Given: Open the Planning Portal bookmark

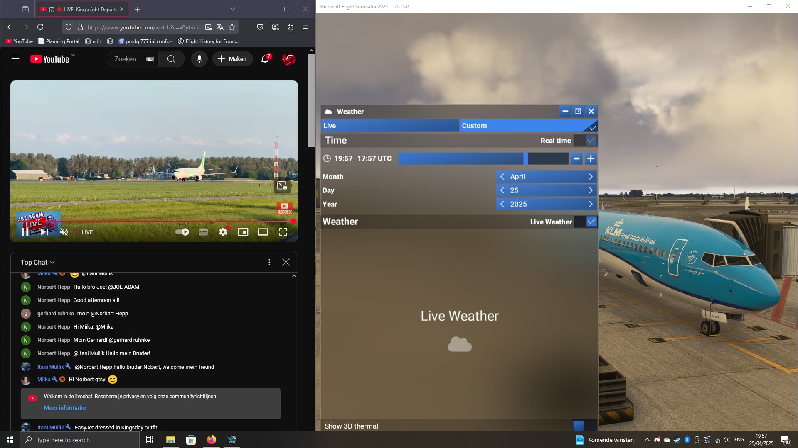Looking at the screenshot, I should coord(59,41).
